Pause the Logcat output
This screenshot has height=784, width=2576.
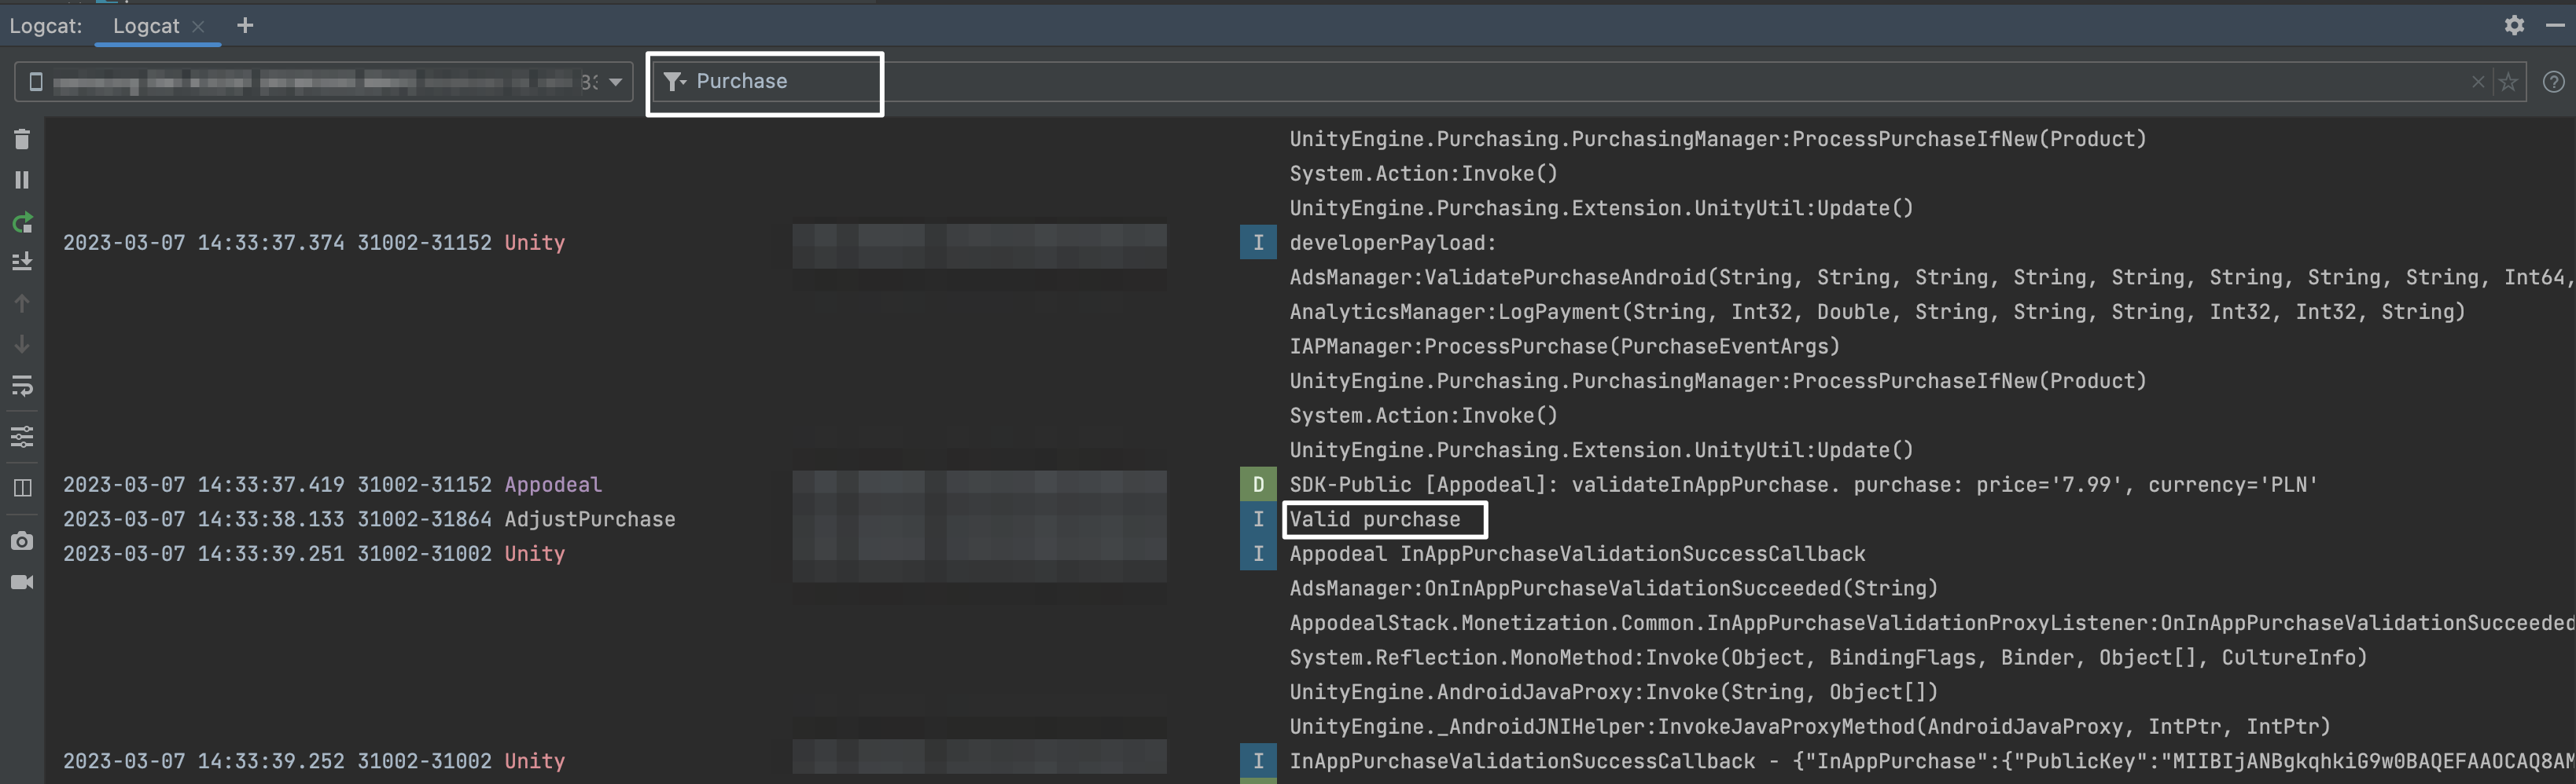(x=22, y=180)
